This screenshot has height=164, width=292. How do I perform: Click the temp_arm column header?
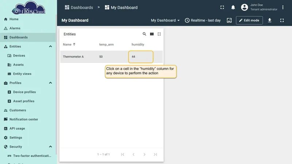point(106,44)
